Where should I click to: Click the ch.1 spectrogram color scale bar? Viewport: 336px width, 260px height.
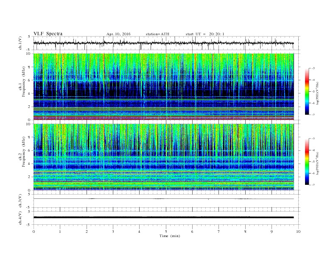click(307, 91)
